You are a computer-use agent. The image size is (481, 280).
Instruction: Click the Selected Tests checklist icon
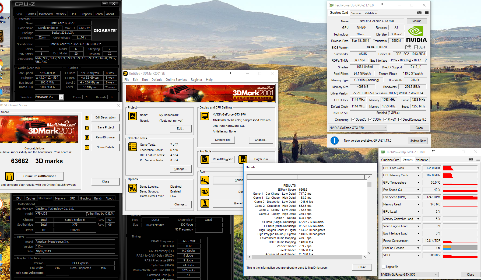coord(133,147)
